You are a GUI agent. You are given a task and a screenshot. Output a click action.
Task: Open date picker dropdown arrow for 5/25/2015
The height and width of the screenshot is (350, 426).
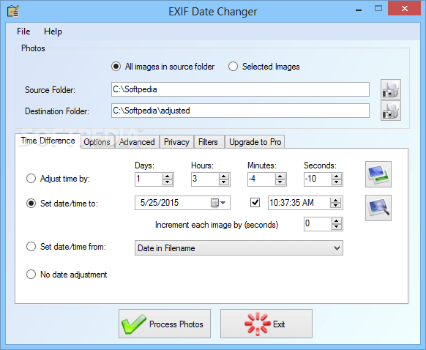(x=223, y=203)
